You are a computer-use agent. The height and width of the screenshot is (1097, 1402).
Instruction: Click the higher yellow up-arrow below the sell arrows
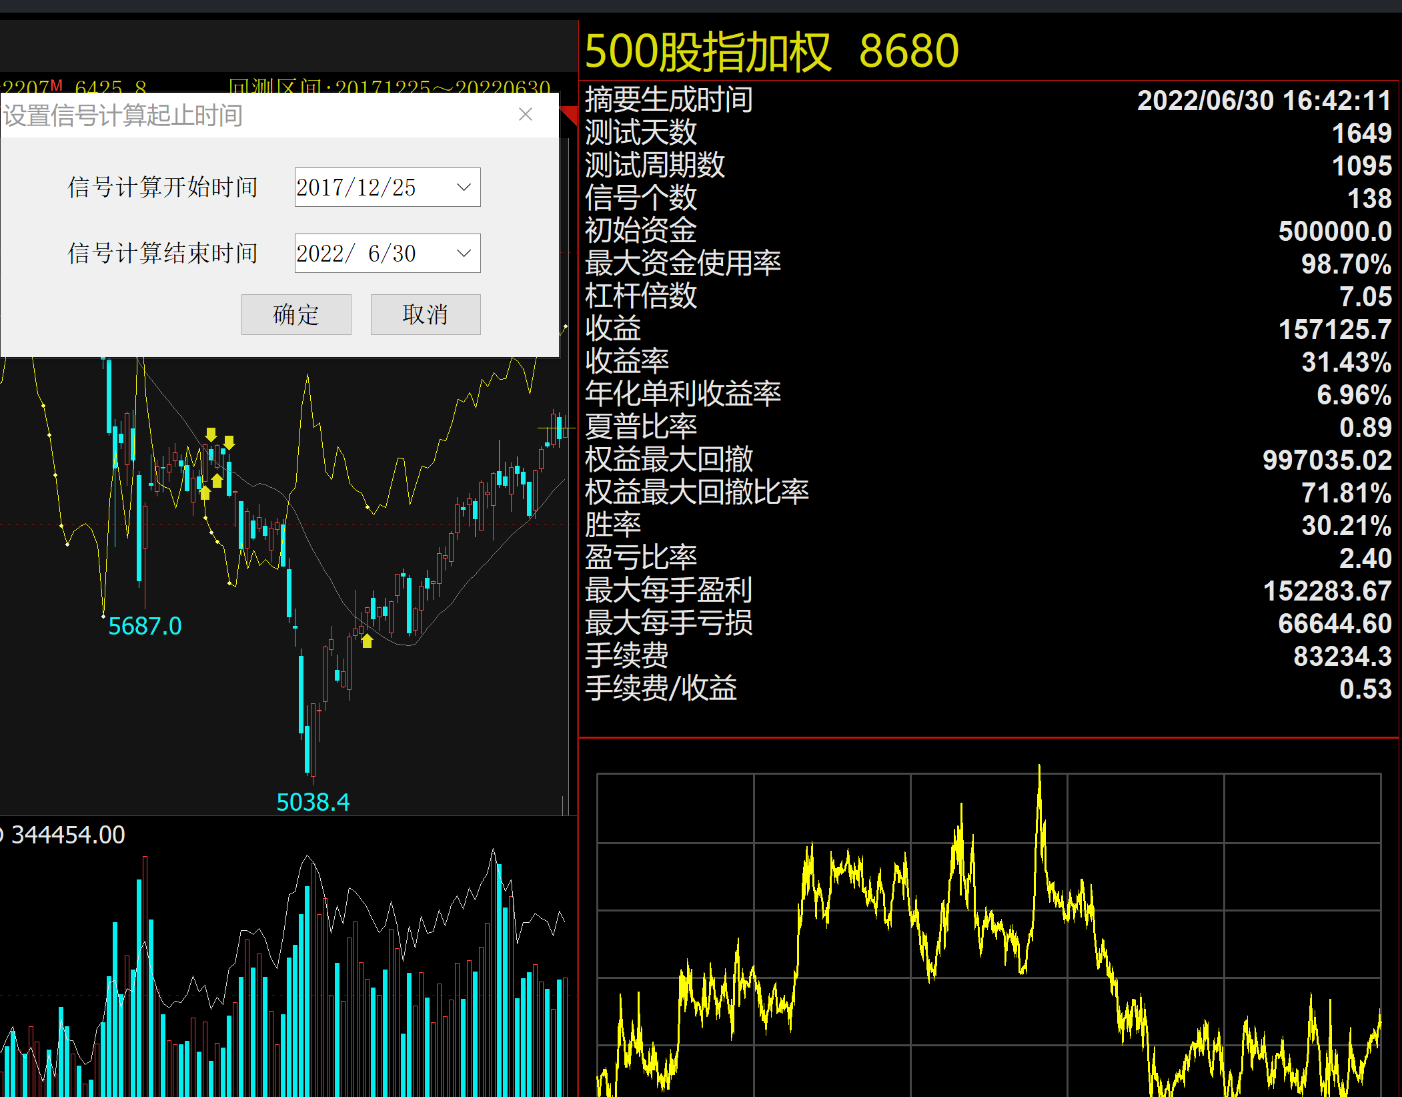click(x=217, y=480)
